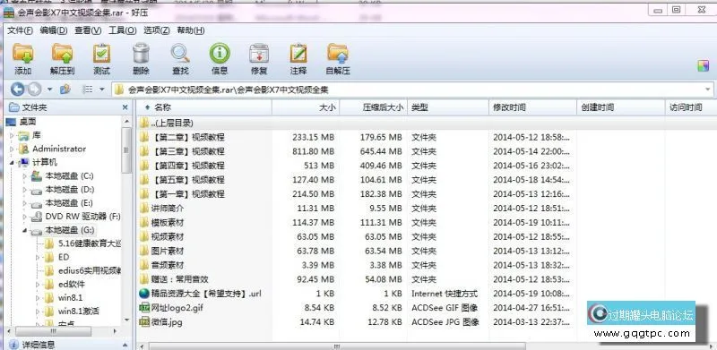This screenshot has width=717, height=350.
Task: Sort by the 创建时间 column header
Action: click(620, 107)
